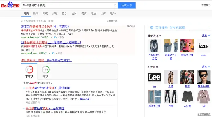212x117 pixels.
Task: Open 牛仔裤能经常洗吗 百度知道 link
Action: [45, 108]
